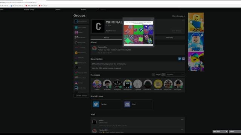Open the PRO character advertisement

point(196,42)
